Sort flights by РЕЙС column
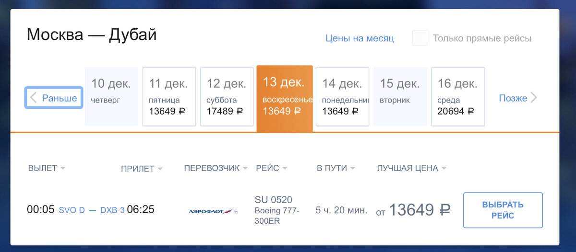The width and height of the screenshot is (576, 252). coord(272,168)
